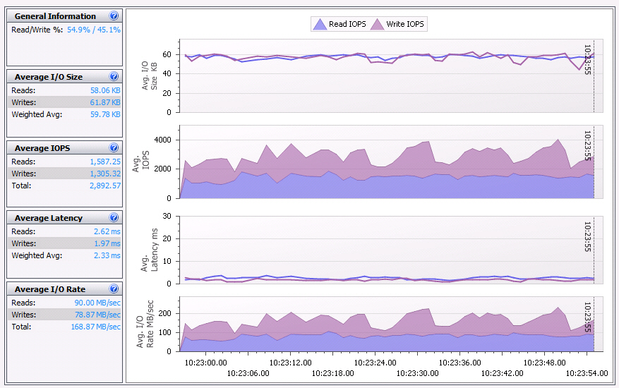
Task: Click the Reads size value 58.06 KB
Action: coord(105,90)
